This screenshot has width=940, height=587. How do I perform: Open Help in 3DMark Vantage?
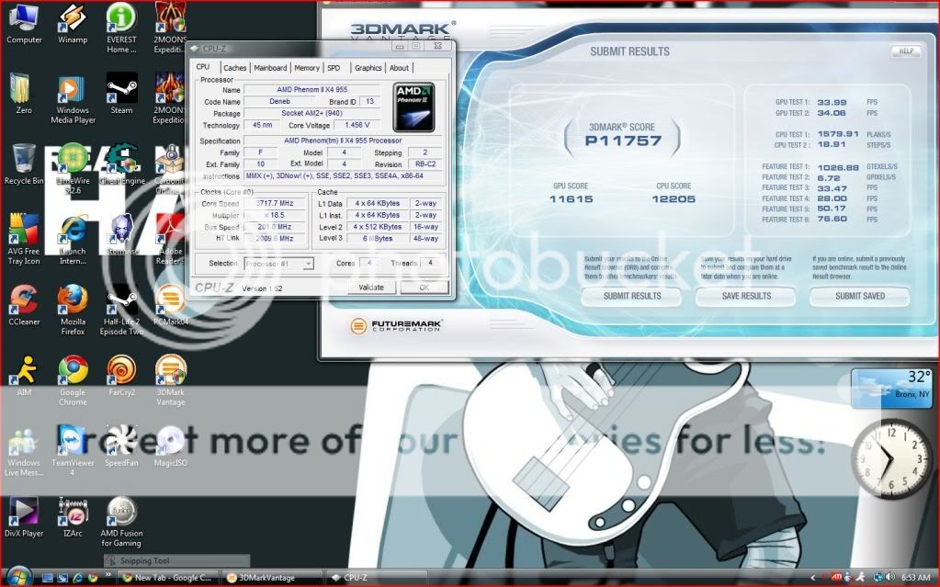click(x=906, y=51)
